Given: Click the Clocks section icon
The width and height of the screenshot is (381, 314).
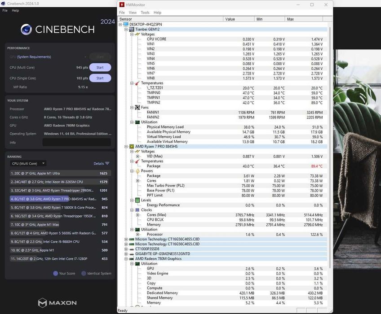Looking at the screenshot, I should pos(137,210).
